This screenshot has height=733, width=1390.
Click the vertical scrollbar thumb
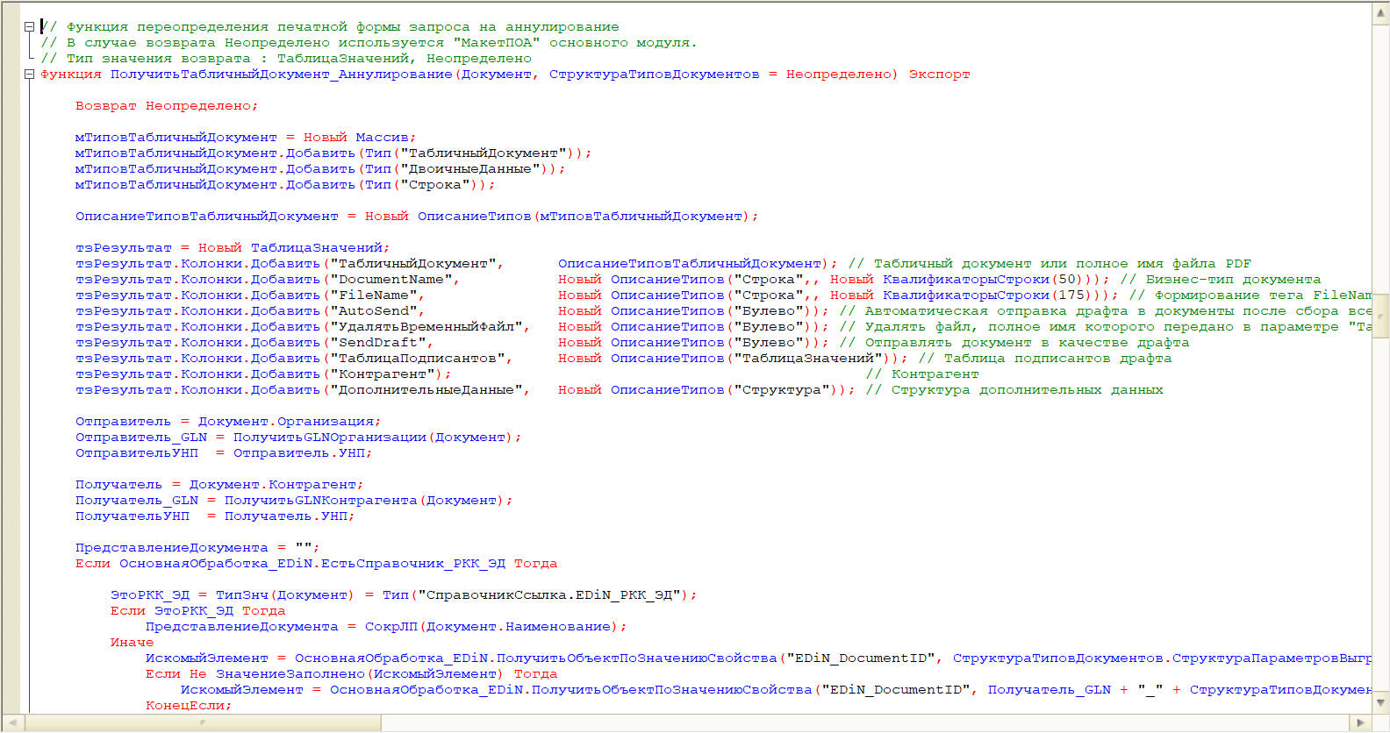[x=1380, y=316]
